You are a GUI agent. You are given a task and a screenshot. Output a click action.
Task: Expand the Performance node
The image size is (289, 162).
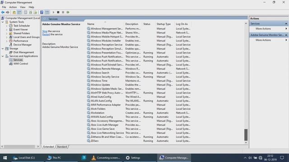tap(7, 41)
